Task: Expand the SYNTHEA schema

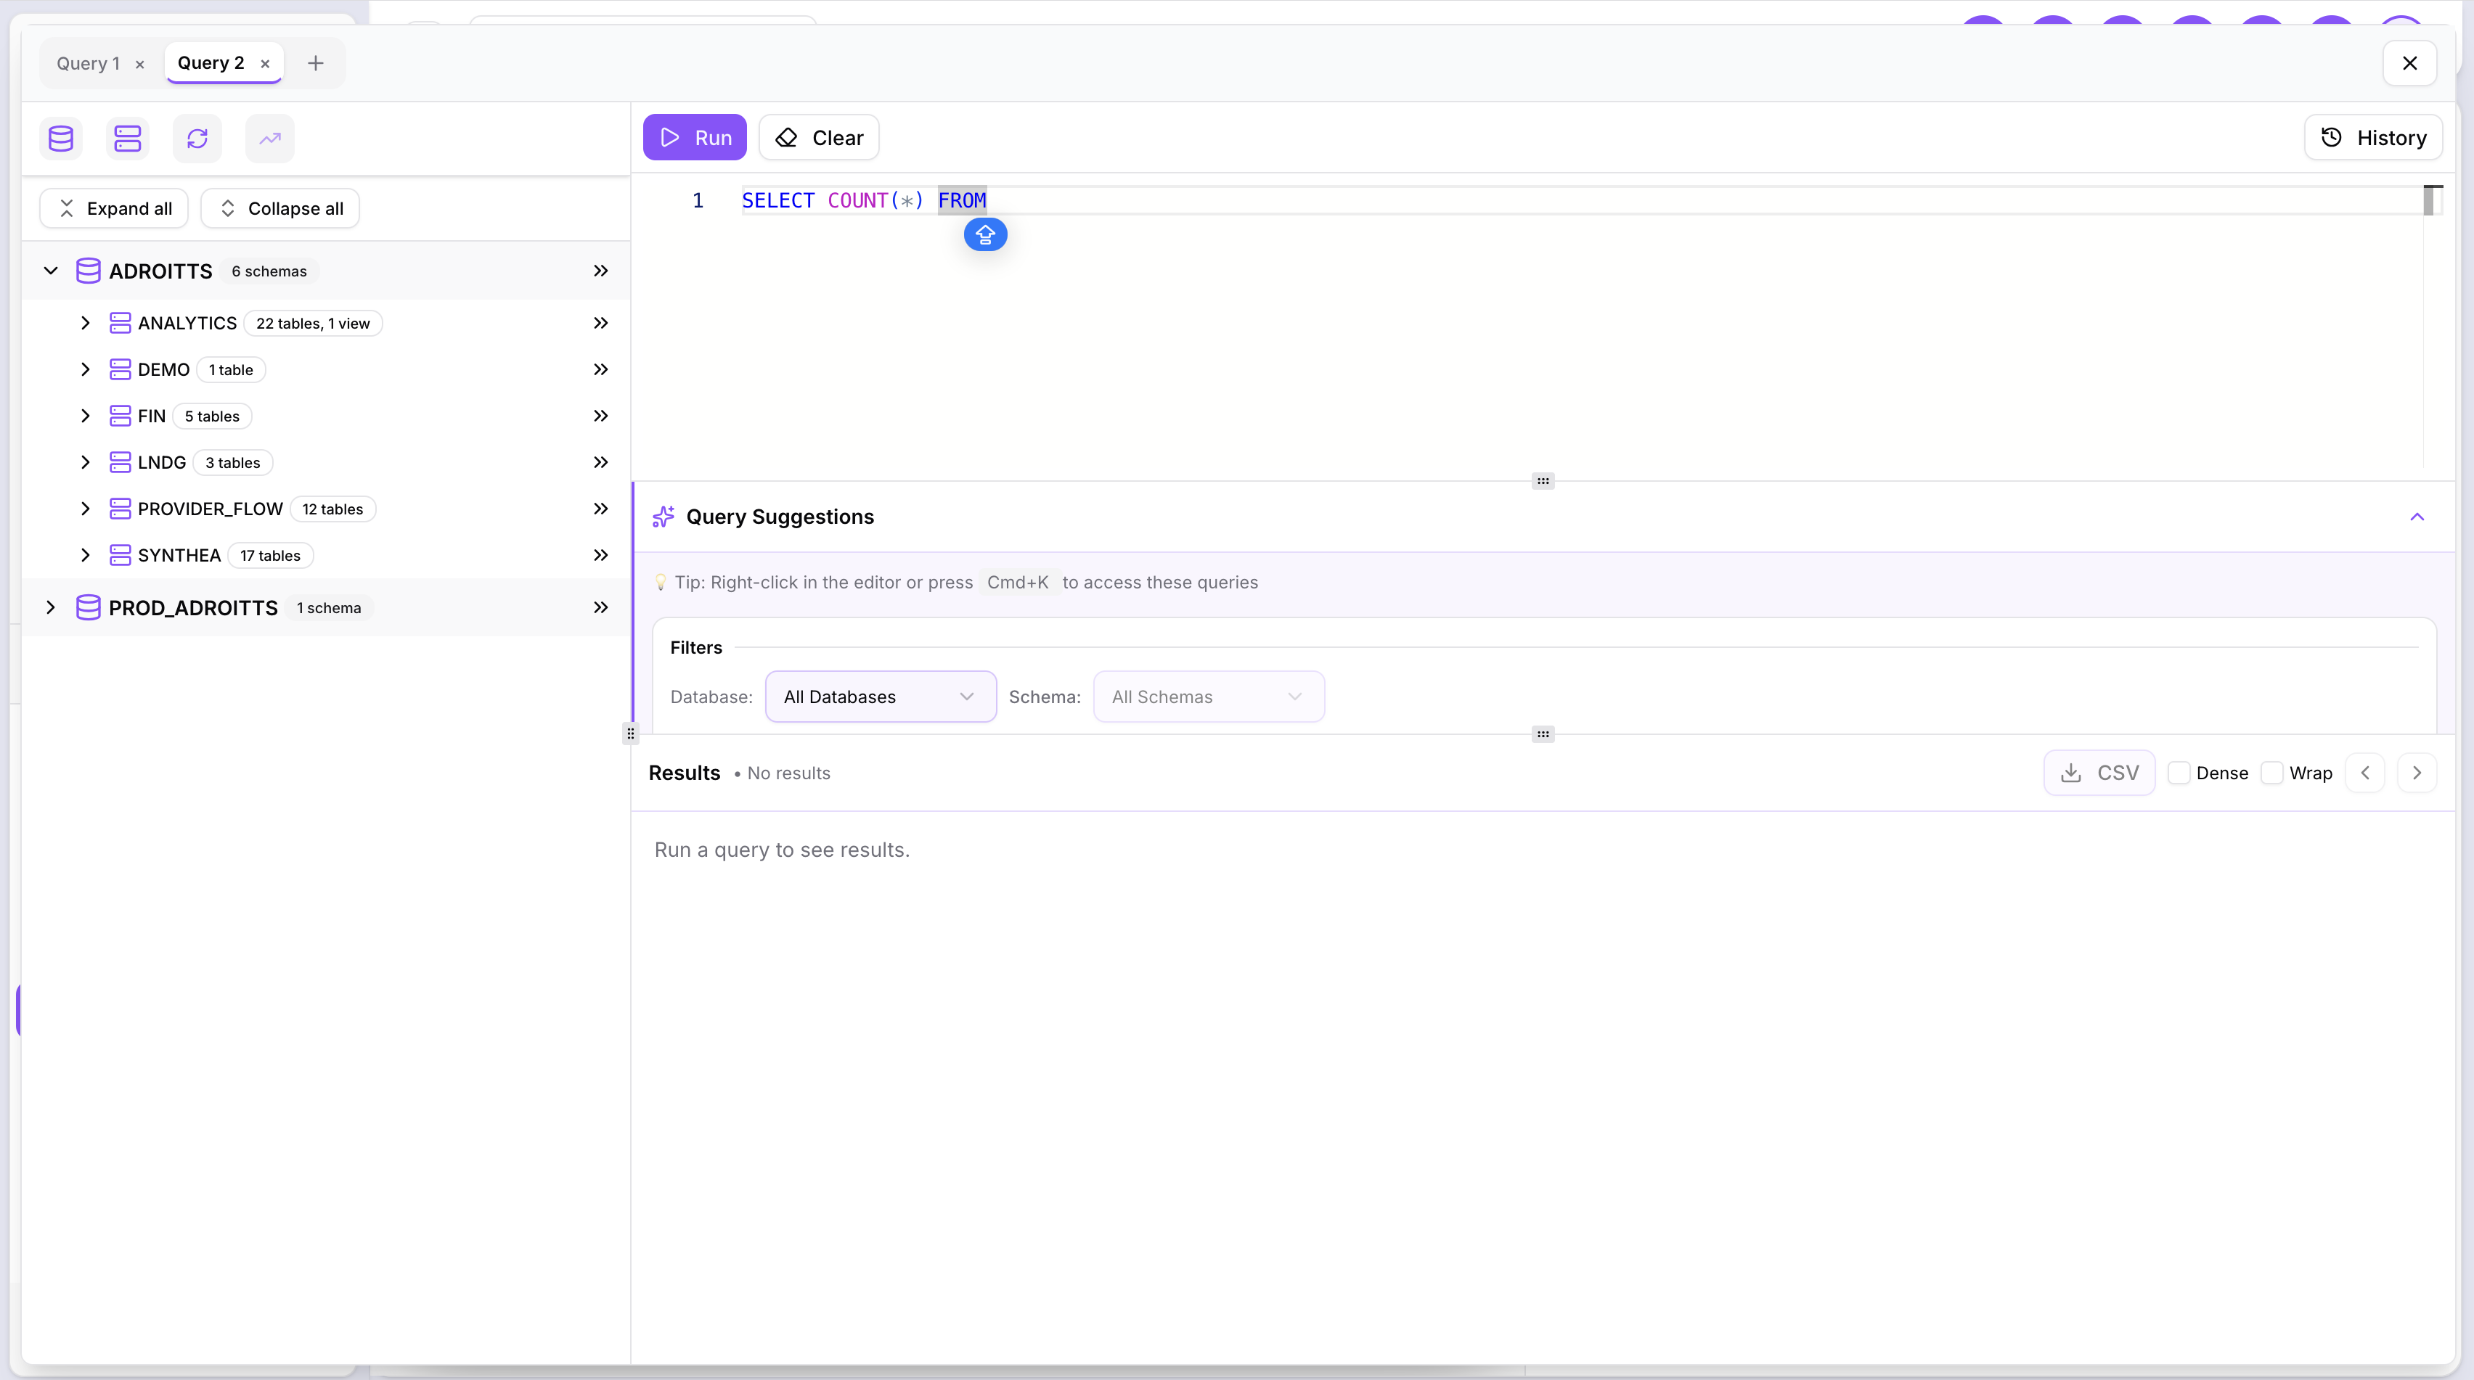Action: coord(86,556)
